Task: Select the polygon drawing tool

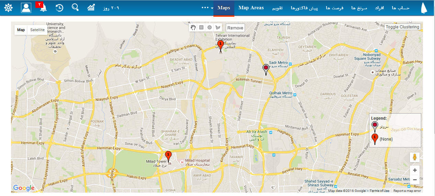Action: click(217, 27)
